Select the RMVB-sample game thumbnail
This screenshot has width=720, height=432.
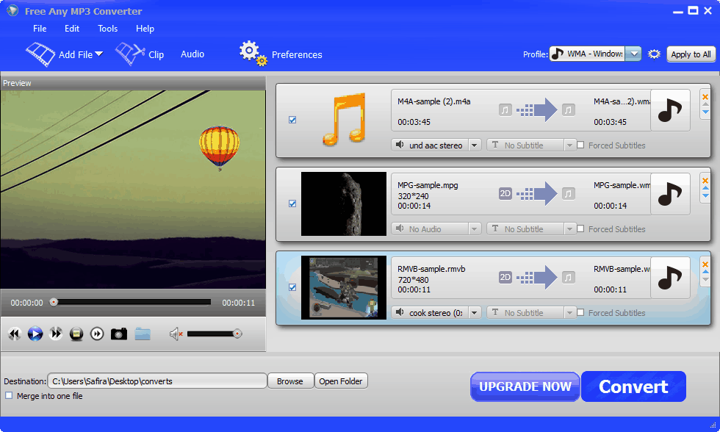(x=344, y=287)
